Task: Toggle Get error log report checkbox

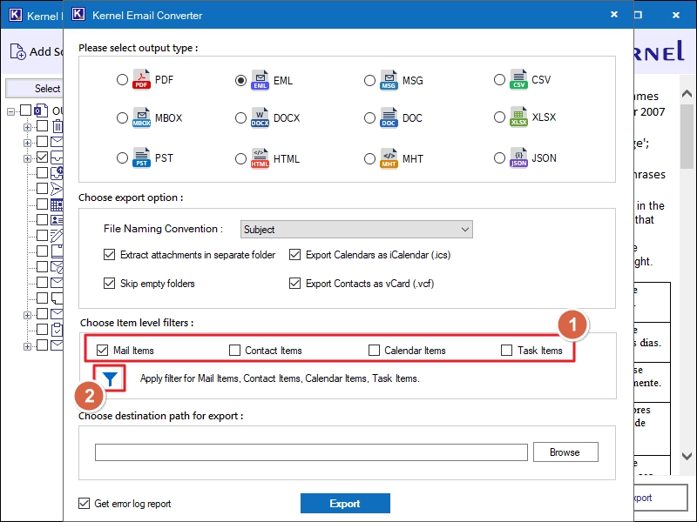Action: (x=84, y=504)
